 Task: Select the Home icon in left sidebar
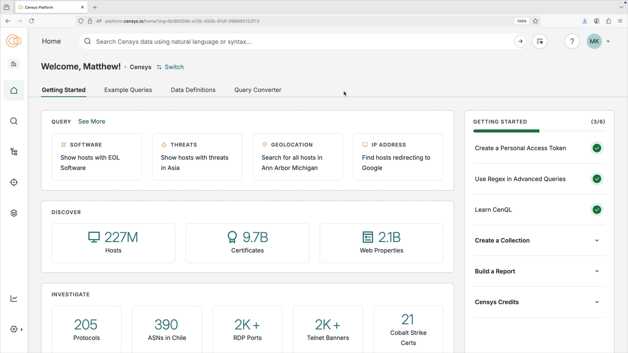(14, 90)
